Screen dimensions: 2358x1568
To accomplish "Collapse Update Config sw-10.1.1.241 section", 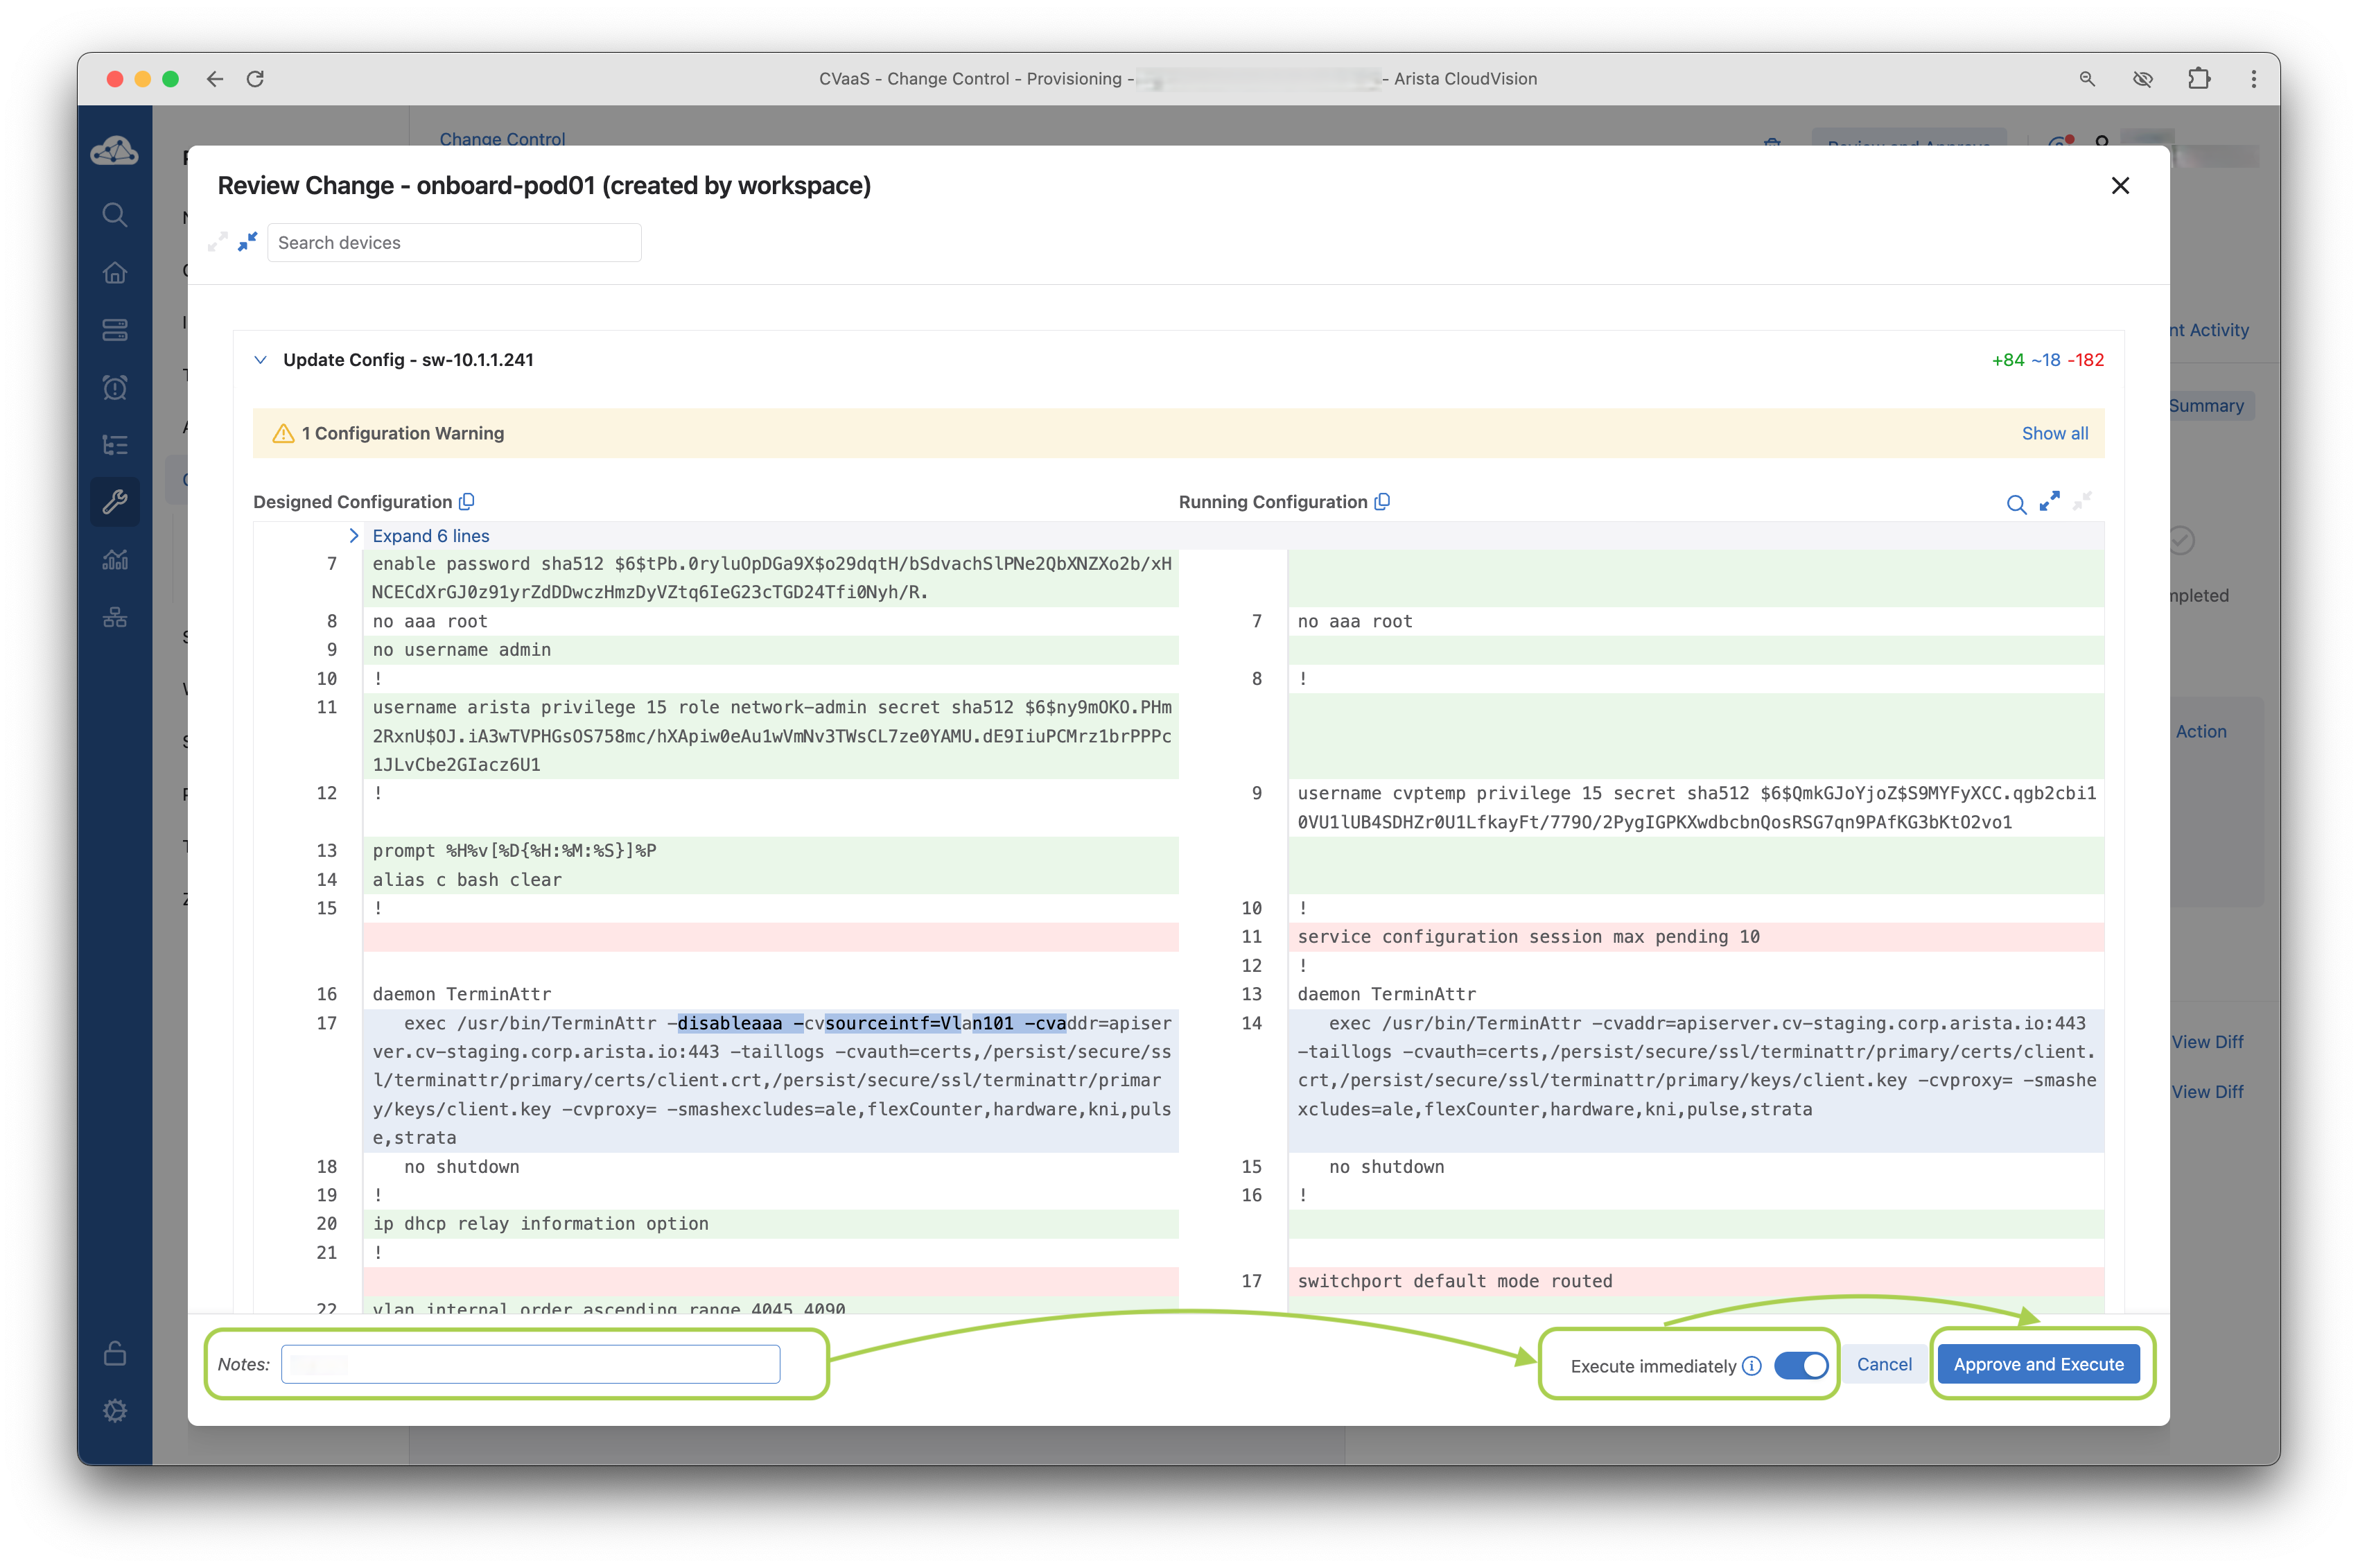I will tap(261, 360).
